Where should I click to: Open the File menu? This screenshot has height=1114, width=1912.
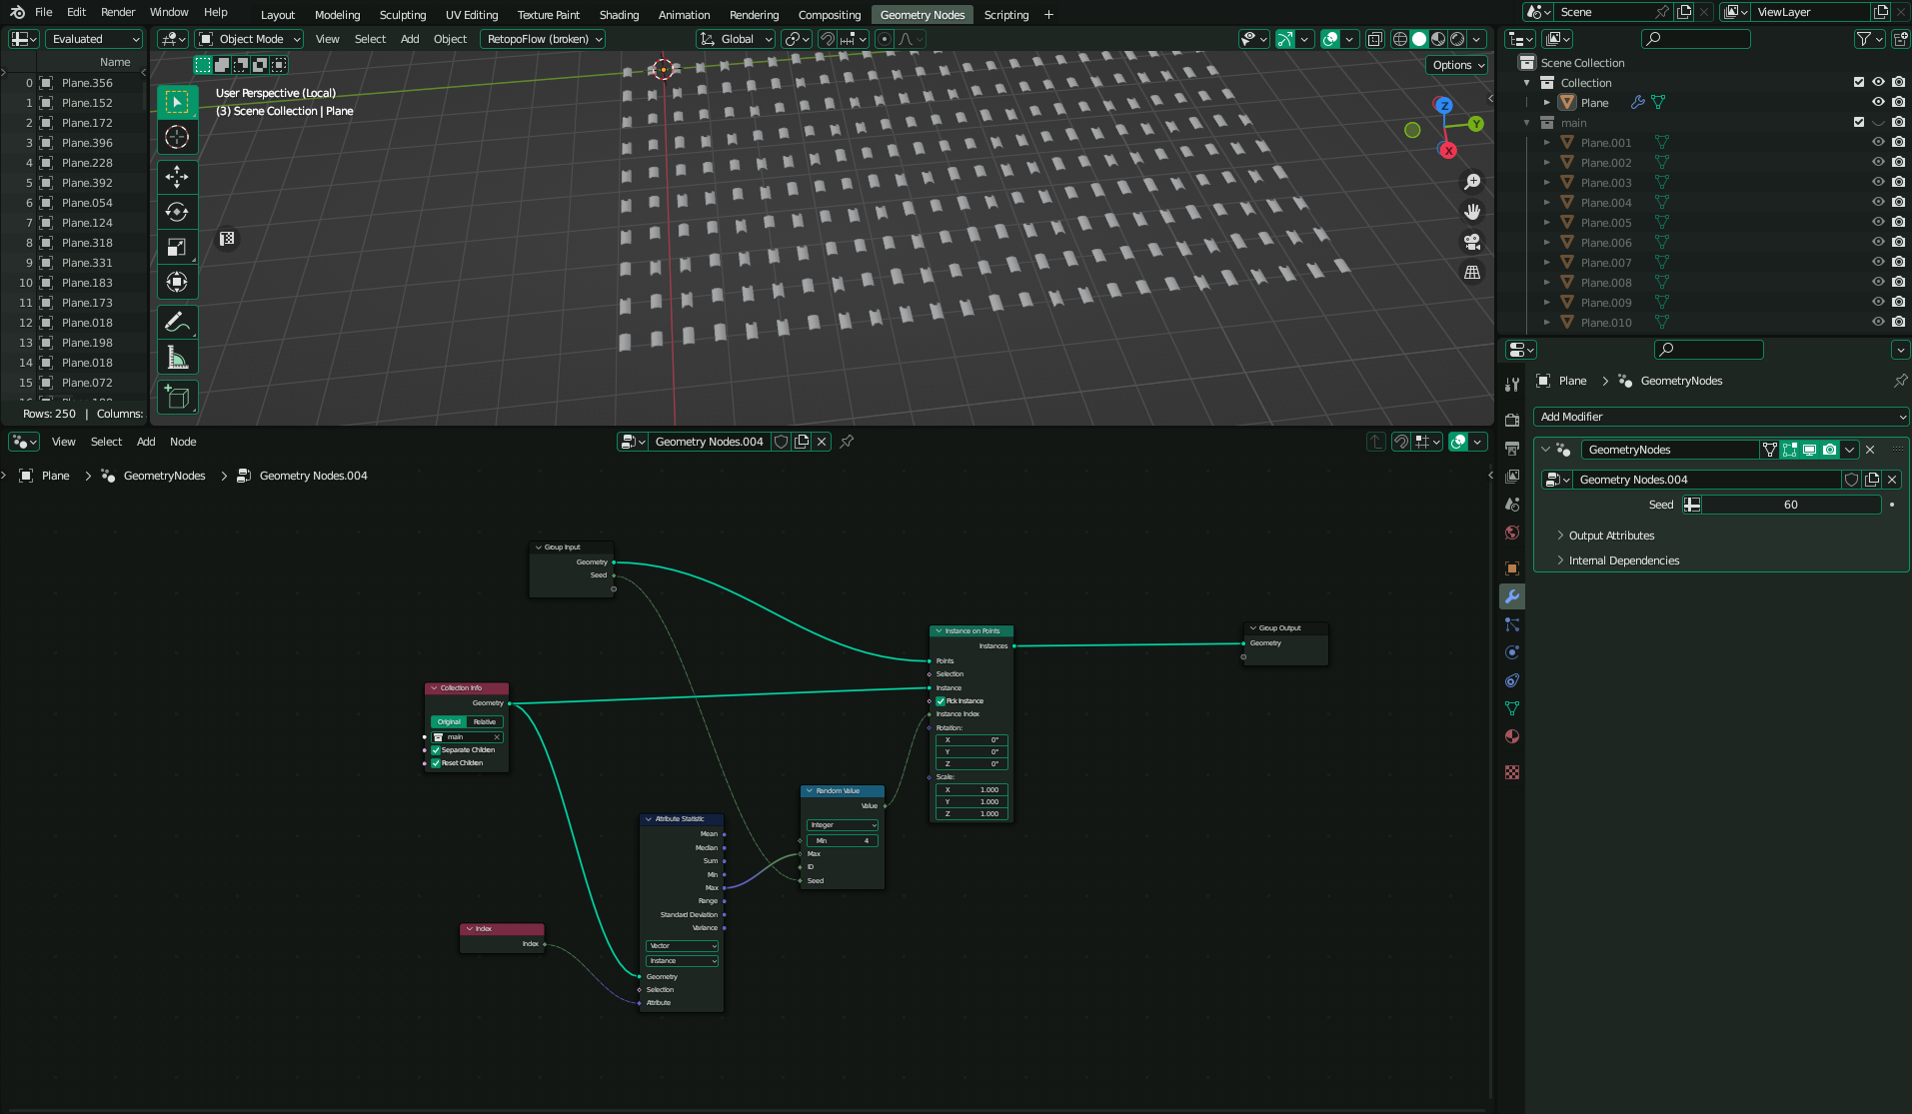pos(44,12)
